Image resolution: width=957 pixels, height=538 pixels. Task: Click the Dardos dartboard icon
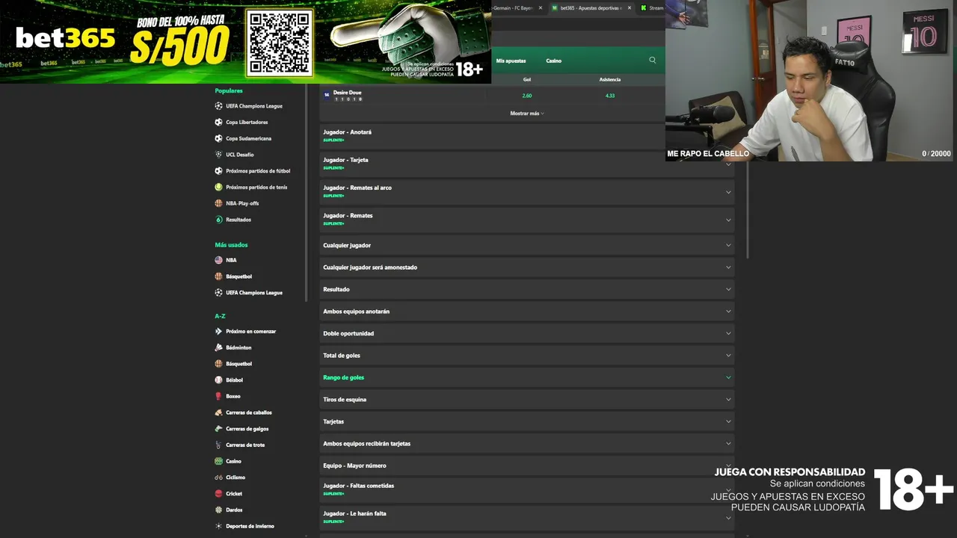tap(218, 510)
